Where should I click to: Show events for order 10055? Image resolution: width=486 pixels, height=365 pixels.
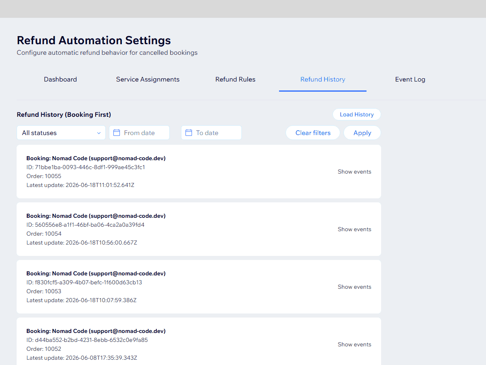pyautogui.click(x=354, y=172)
